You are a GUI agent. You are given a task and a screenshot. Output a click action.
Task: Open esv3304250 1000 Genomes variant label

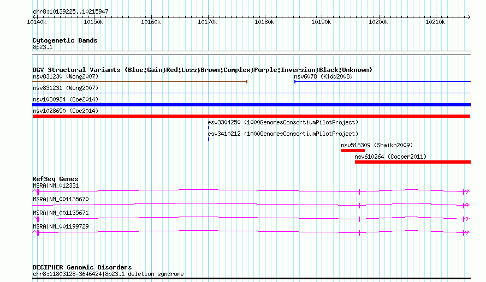click(x=283, y=122)
